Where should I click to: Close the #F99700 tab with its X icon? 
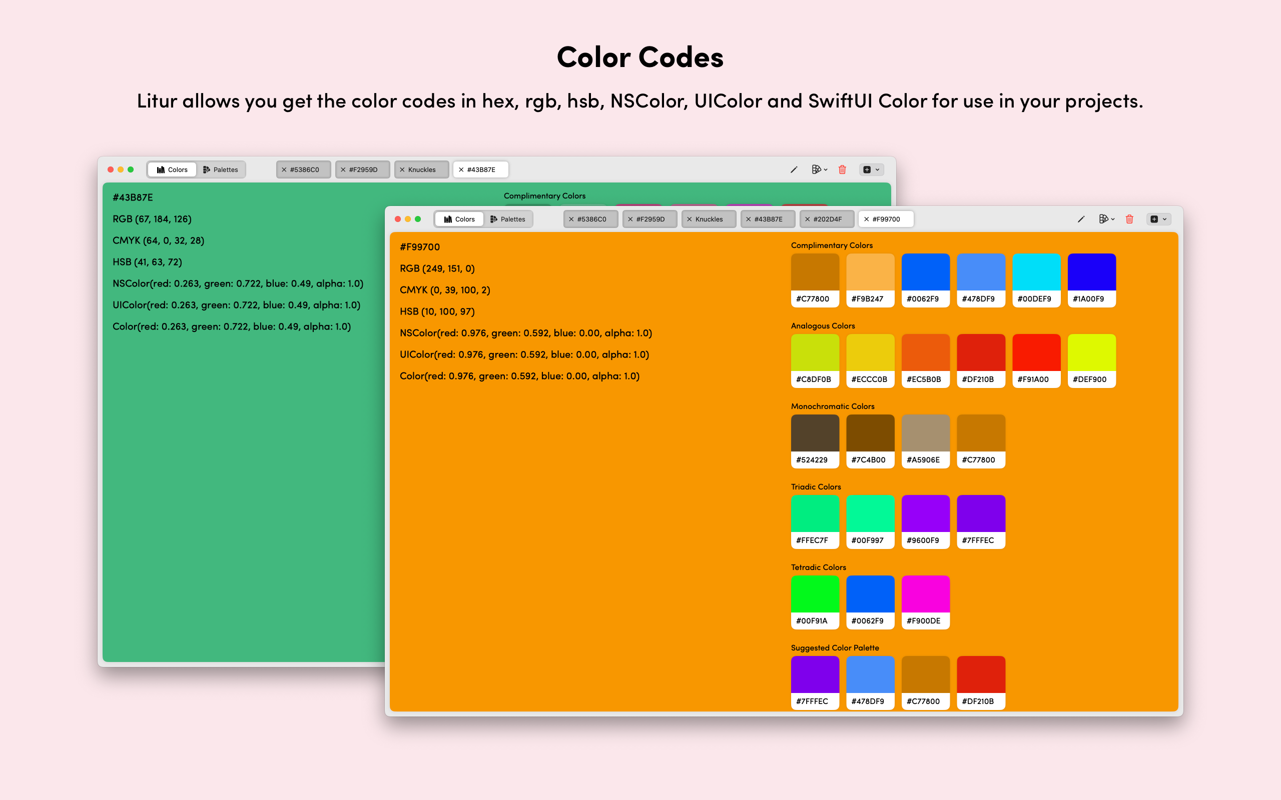coord(866,219)
